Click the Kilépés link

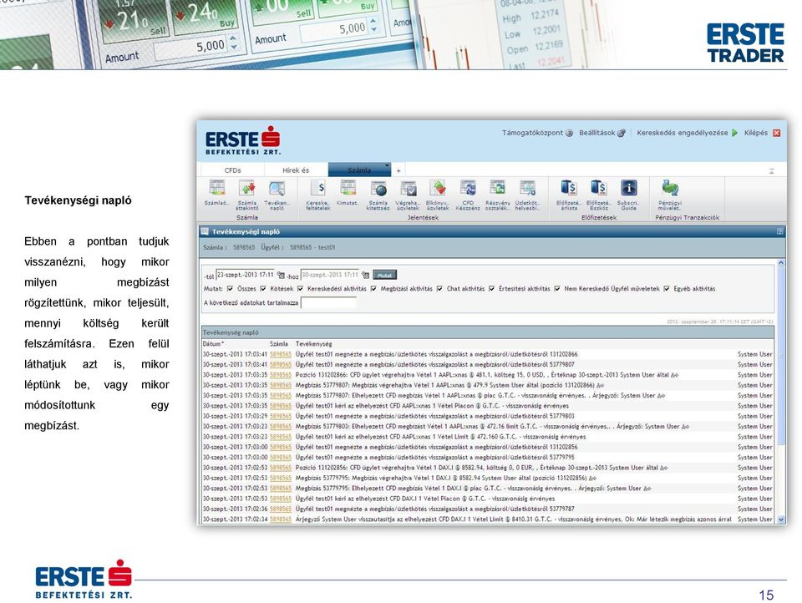(755, 133)
